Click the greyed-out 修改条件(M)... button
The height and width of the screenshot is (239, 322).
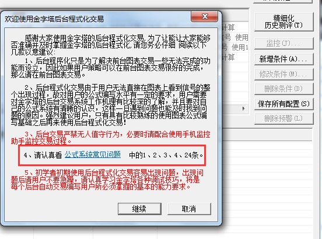pyautogui.click(x=284, y=74)
